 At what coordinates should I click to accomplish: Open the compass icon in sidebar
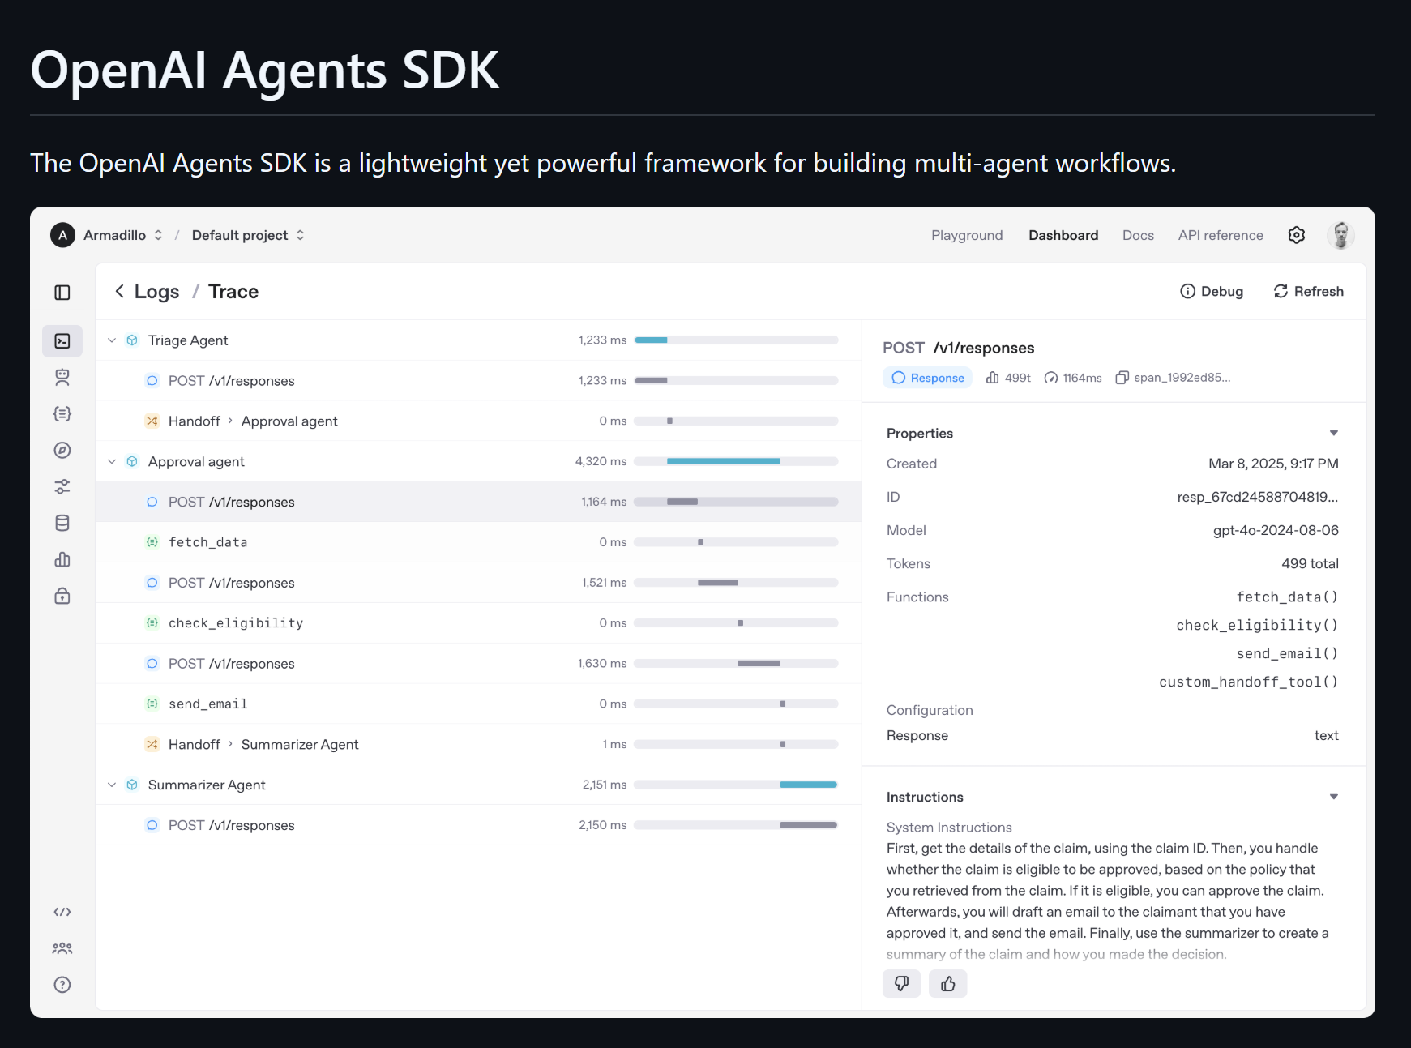coord(62,451)
